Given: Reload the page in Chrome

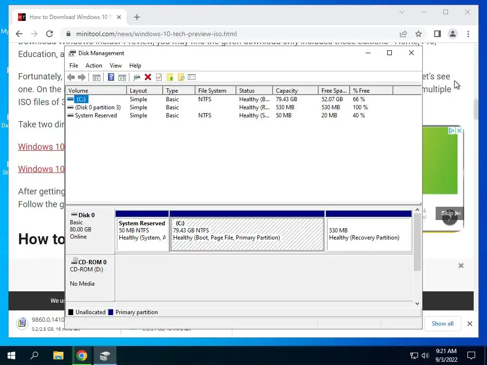Looking at the screenshot, I should [49, 34].
